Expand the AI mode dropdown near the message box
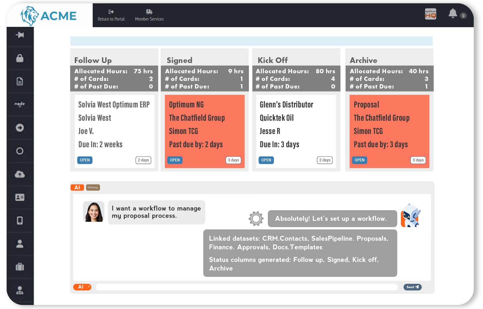The image size is (483, 309). [82, 287]
